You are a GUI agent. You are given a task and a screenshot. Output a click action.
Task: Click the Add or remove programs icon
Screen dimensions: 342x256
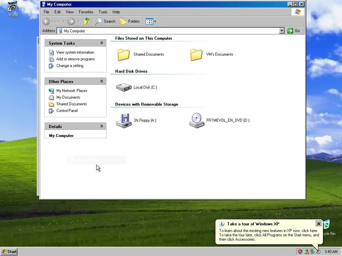point(51,59)
